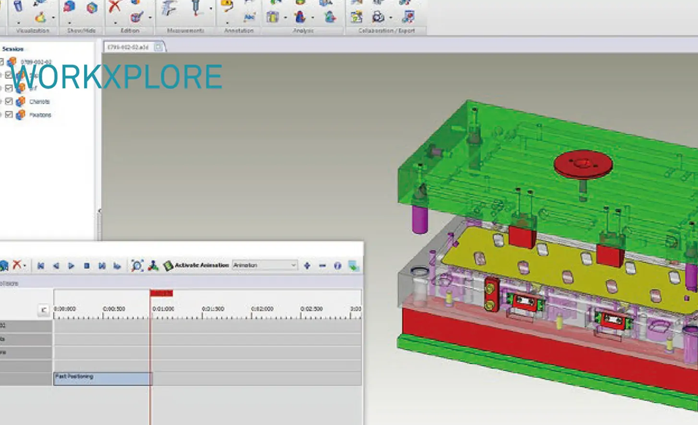Screen dimensions: 698x425
Task: Switch to the 0799-002-02.a3d document tab
Action: click(x=129, y=46)
